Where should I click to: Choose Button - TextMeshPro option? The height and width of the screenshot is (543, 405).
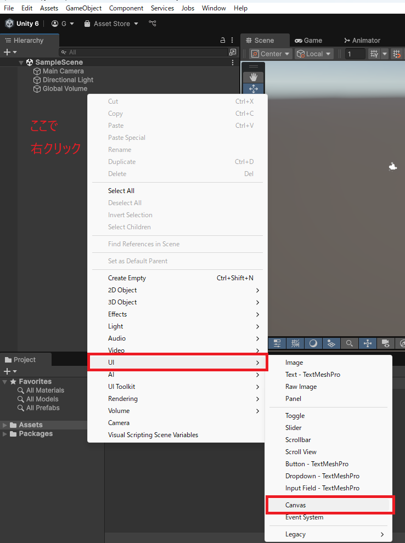pyautogui.click(x=329, y=463)
